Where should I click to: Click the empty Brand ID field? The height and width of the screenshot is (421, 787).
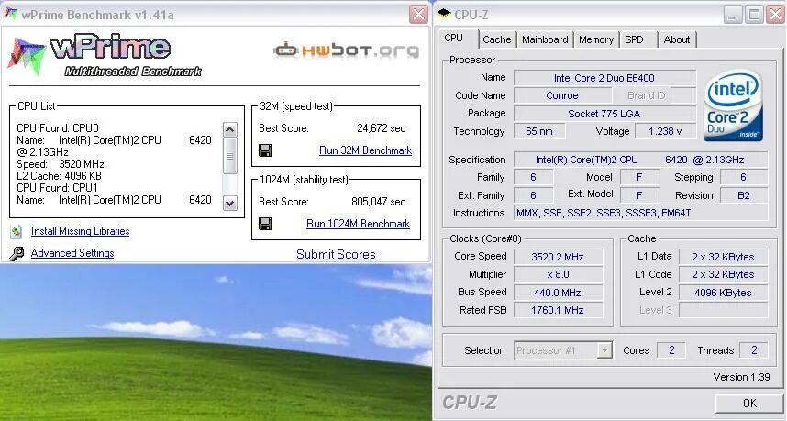click(x=683, y=95)
